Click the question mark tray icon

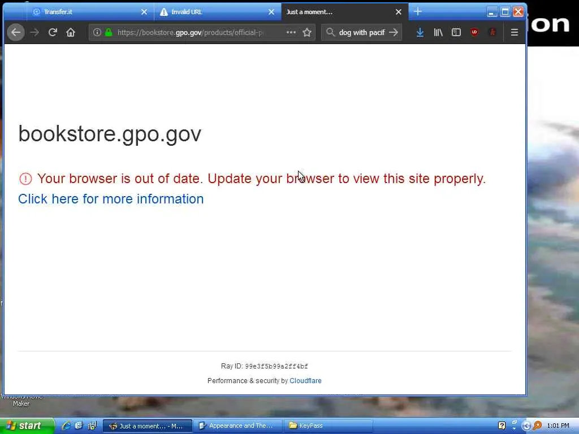coord(502,426)
